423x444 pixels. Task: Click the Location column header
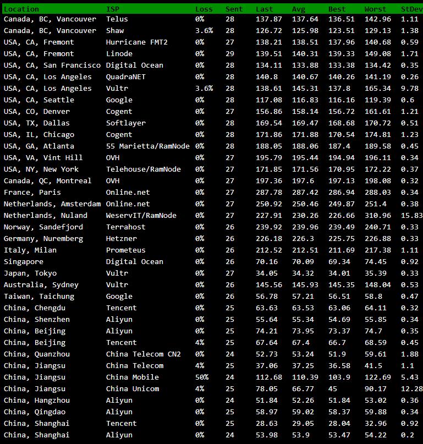point(21,9)
